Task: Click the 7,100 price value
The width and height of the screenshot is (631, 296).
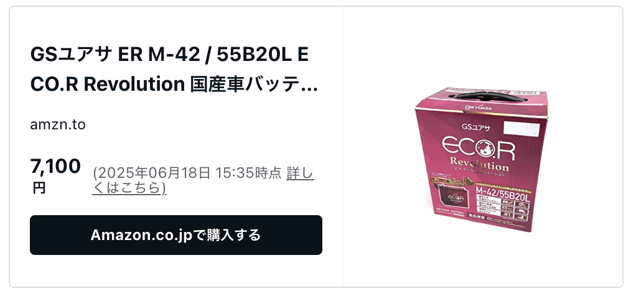Action: coord(55,166)
